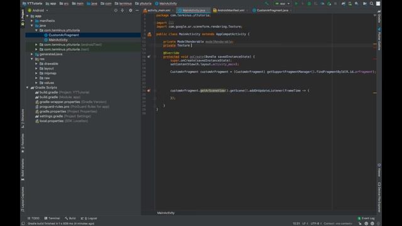The image size is (402, 226).
Task: Click YTTutoria in the breadcrumb bar
Action: (x=32, y=4)
